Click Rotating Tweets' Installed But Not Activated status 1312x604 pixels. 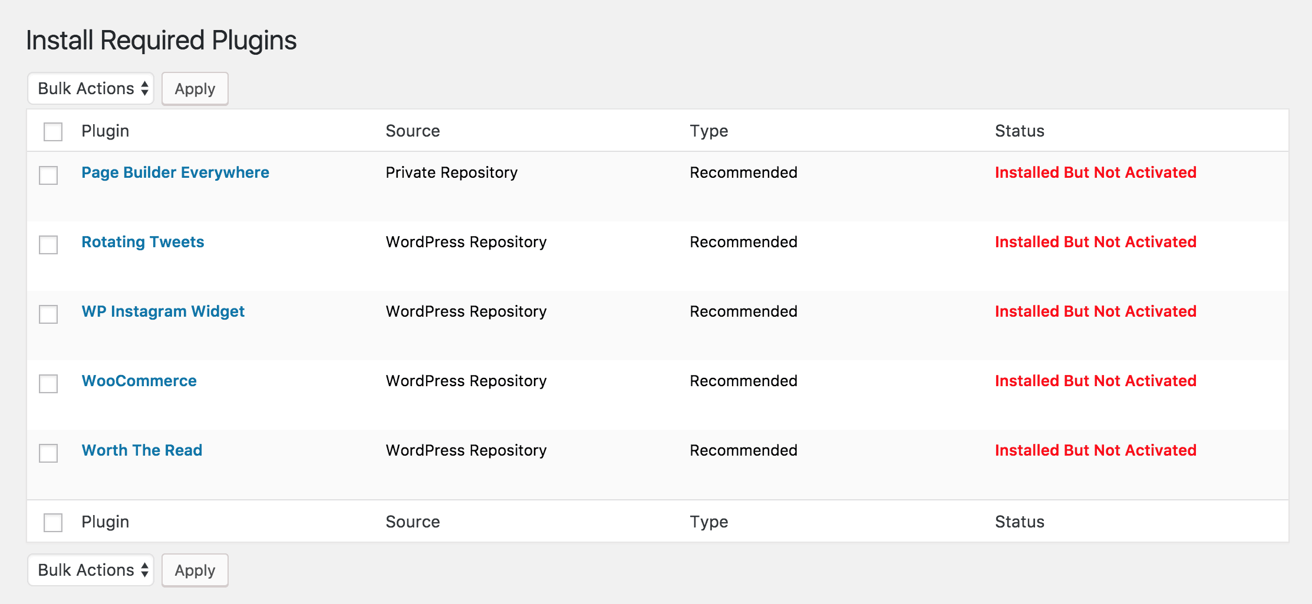(x=1096, y=242)
